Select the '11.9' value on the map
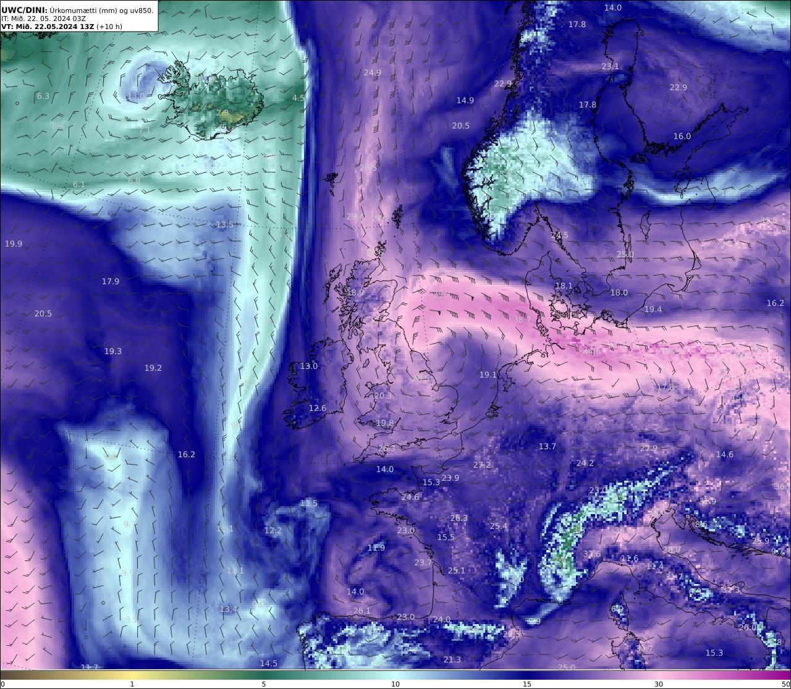791x689 pixels. 376,547
